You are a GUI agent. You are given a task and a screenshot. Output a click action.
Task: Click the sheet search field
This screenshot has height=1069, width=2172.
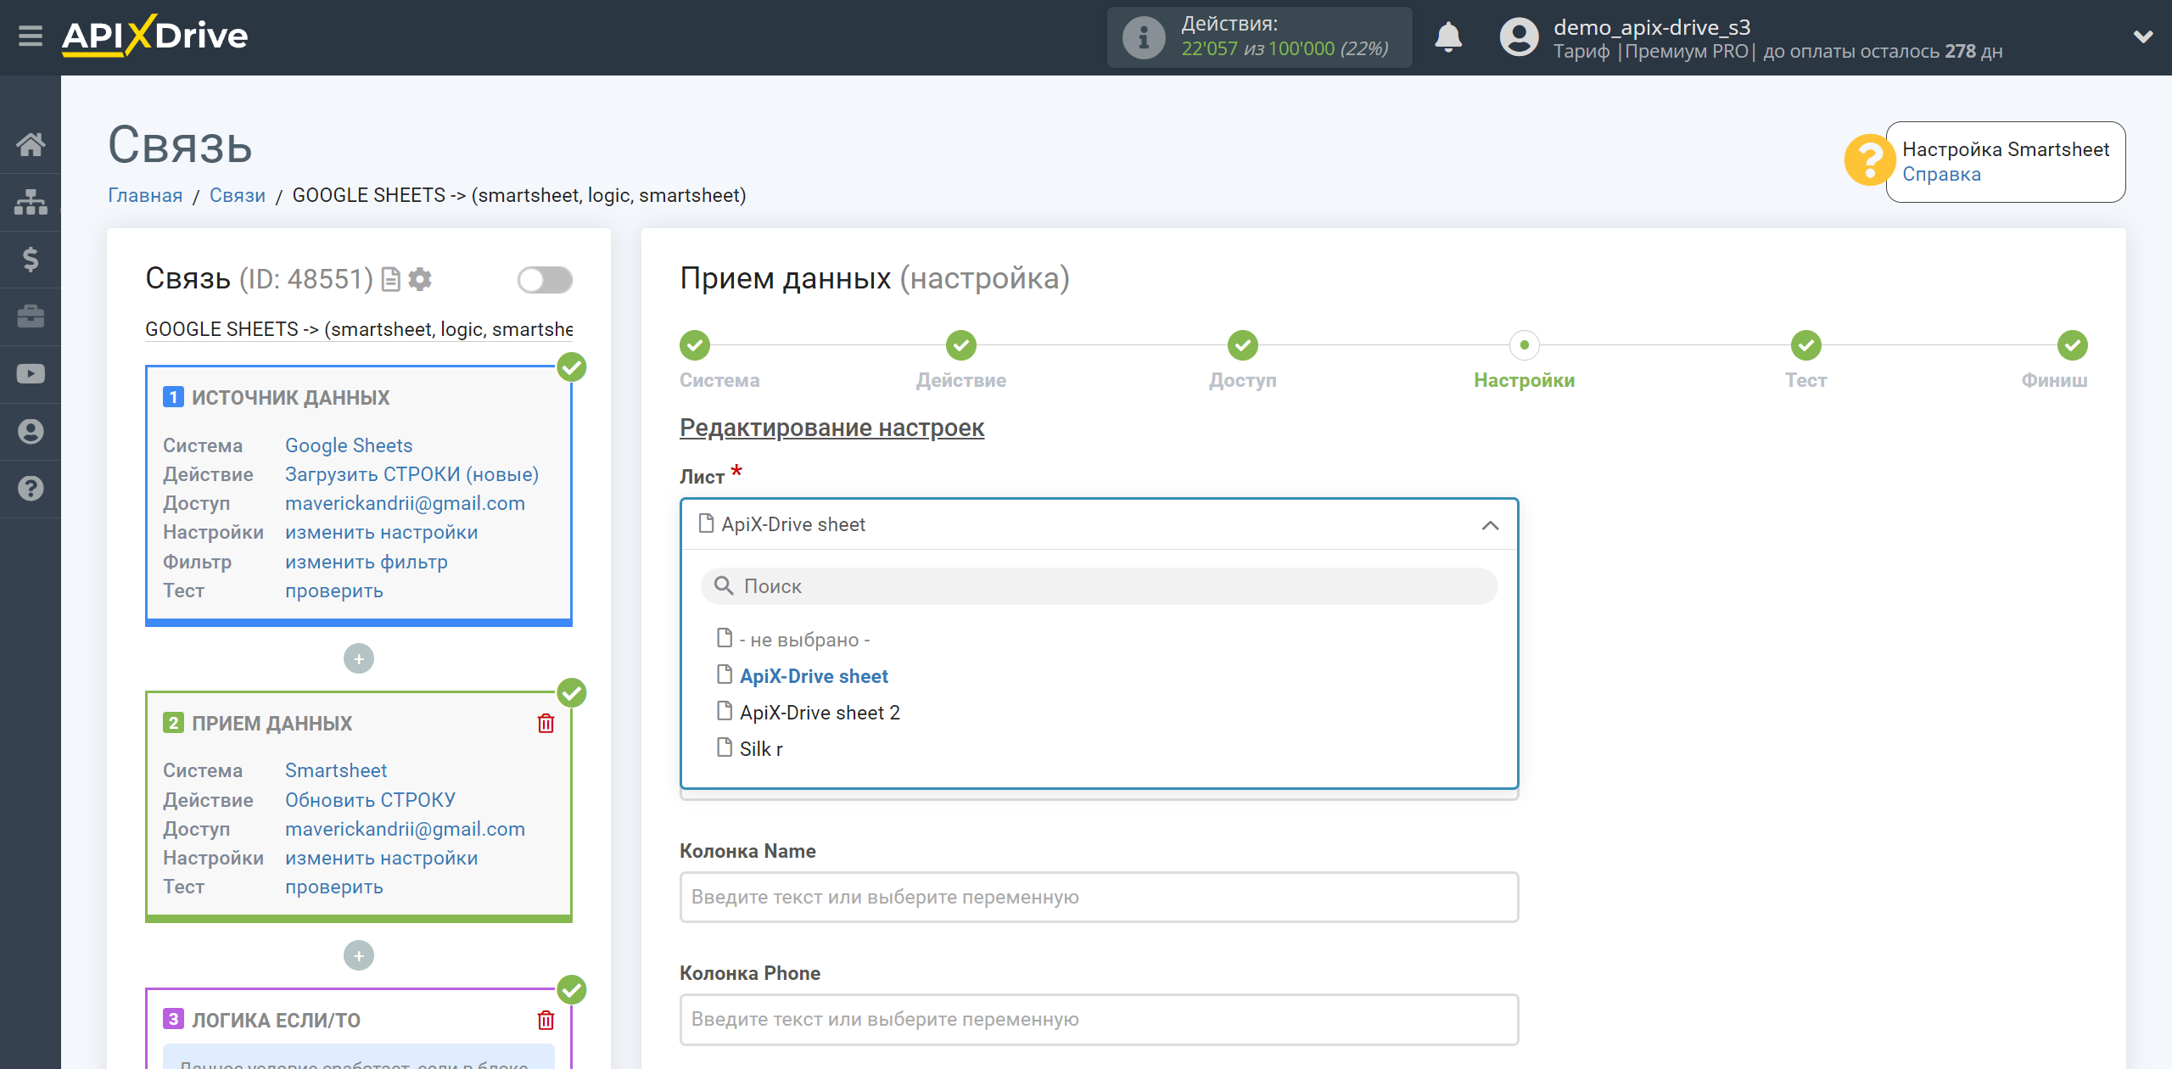[1100, 586]
